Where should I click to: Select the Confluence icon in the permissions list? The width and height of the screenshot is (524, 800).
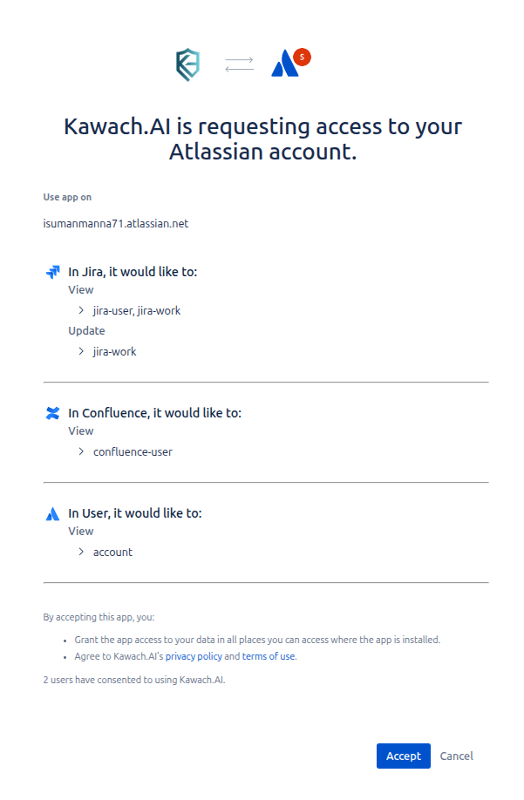click(53, 411)
